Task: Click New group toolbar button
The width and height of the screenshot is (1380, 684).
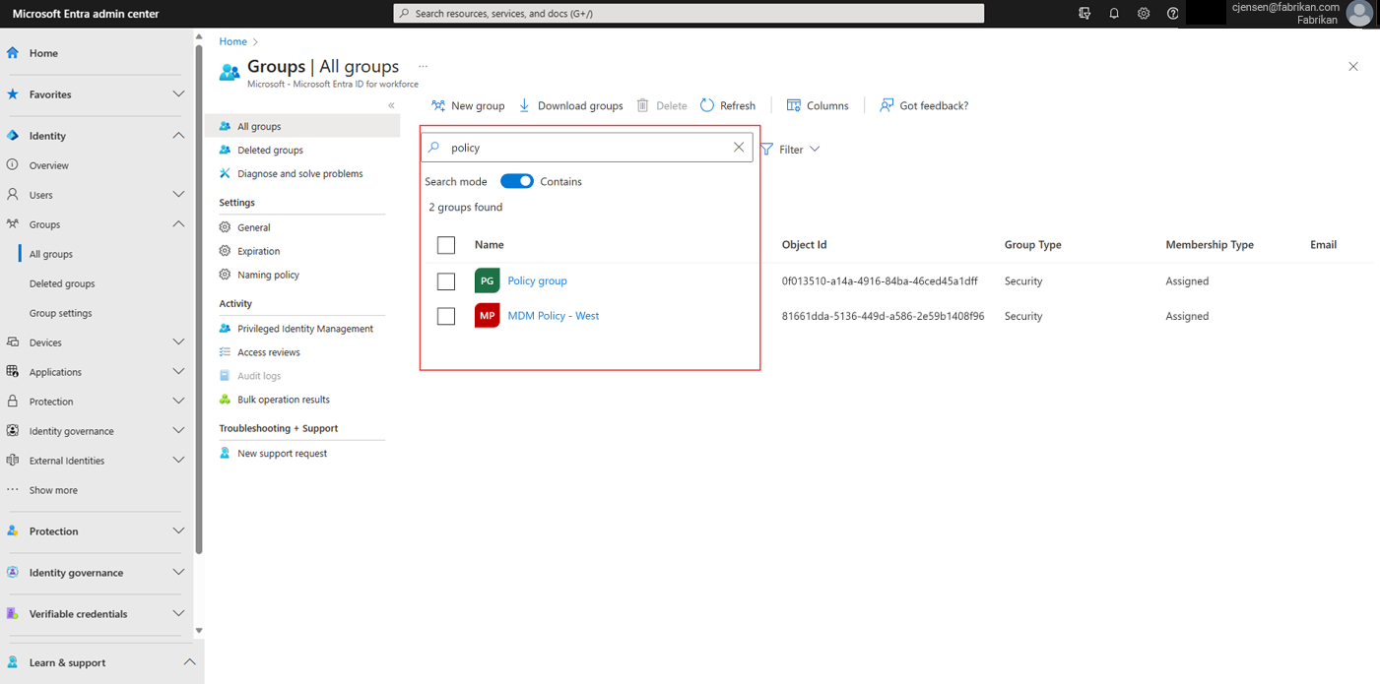Action: [x=468, y=105]
